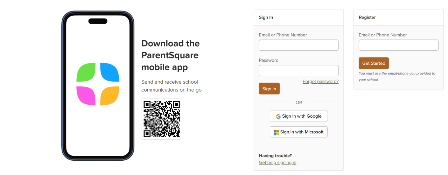Choose Sign In with Microsoft
The image size is (448, 175).
(x=299, y=132)
